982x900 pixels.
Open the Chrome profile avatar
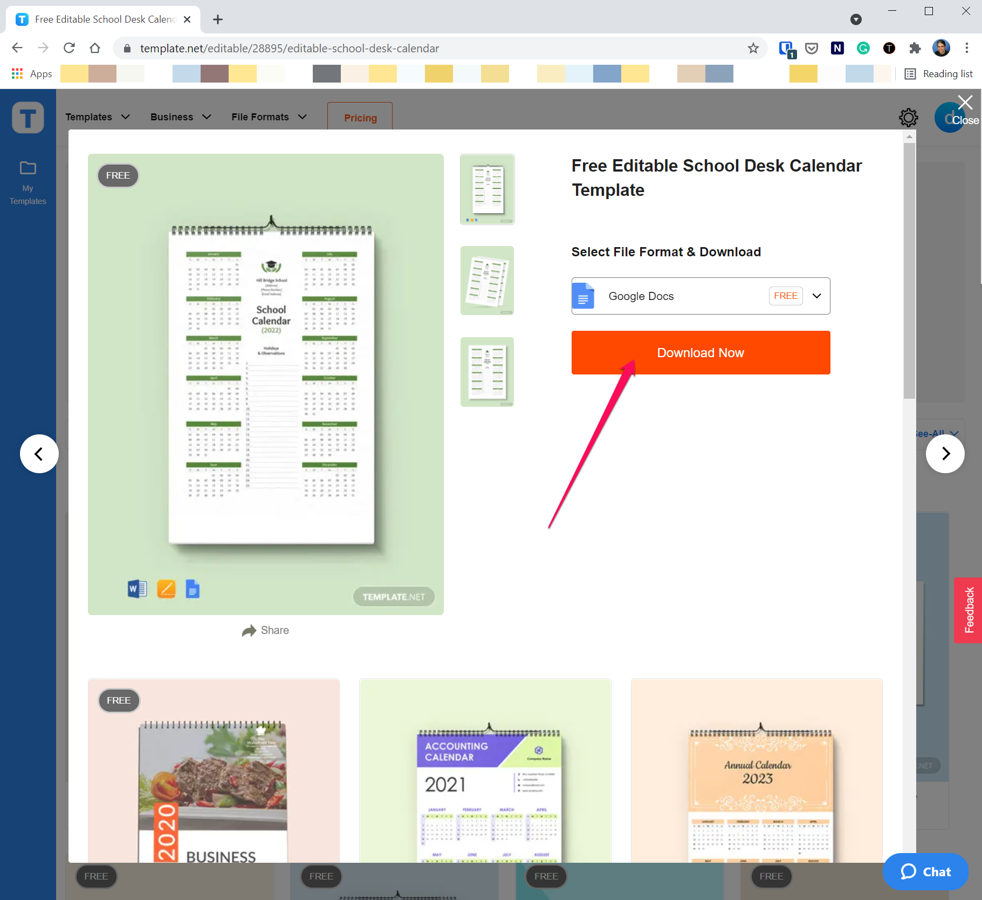point(941,48)
